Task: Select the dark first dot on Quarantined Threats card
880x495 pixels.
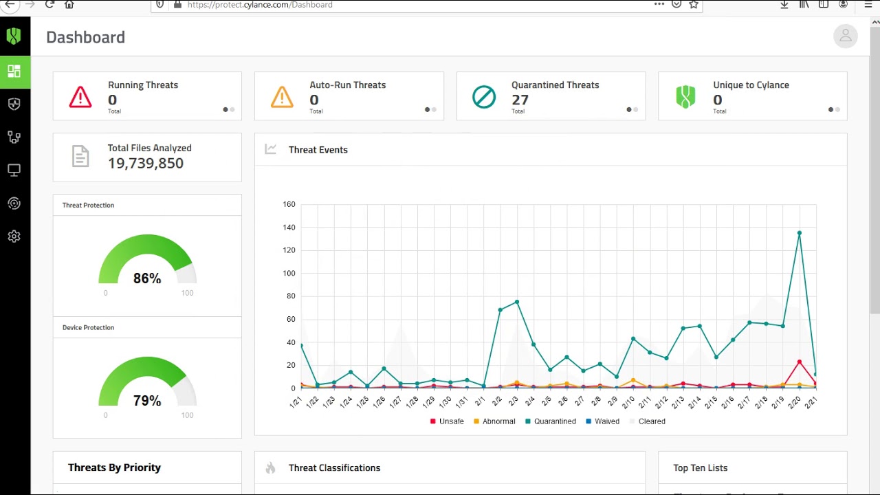Action: pos(629,109)
